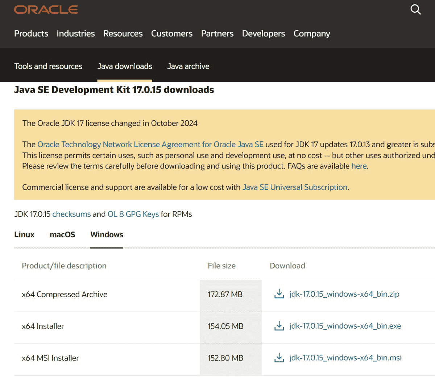
Task: Open the JDK 17.0.15 checksums link
Action: point(71,214)
